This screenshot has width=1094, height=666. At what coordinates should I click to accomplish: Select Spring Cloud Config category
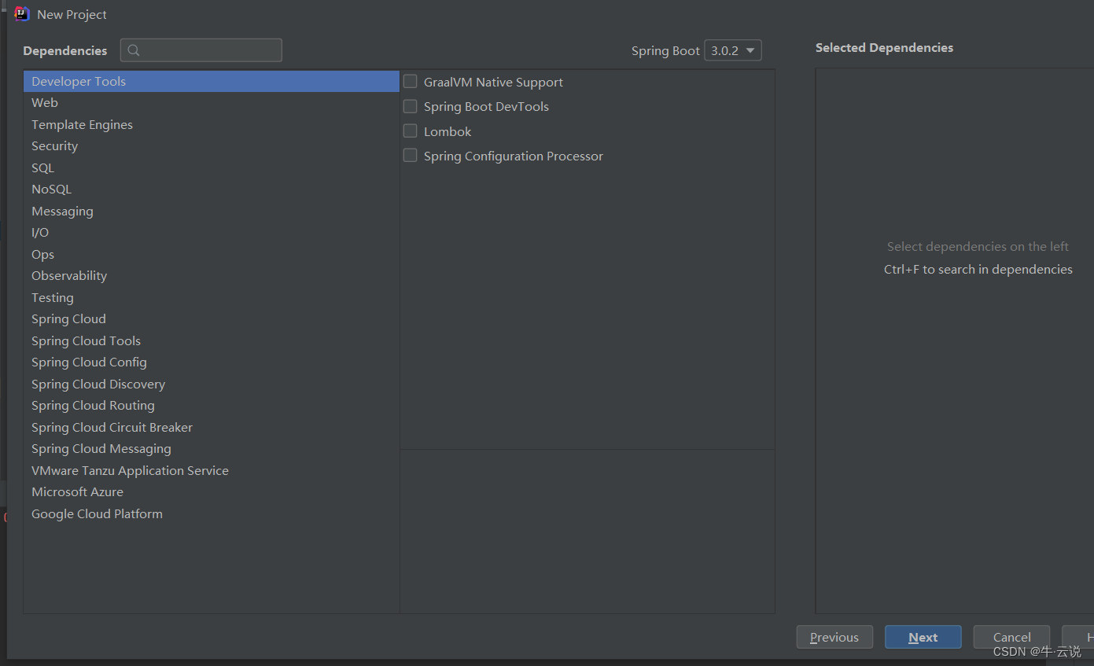coord(212,362)
